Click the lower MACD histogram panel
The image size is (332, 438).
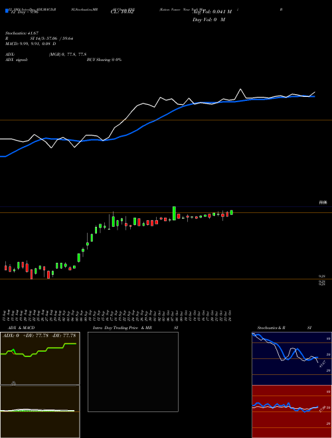click(x=40, y=411)
